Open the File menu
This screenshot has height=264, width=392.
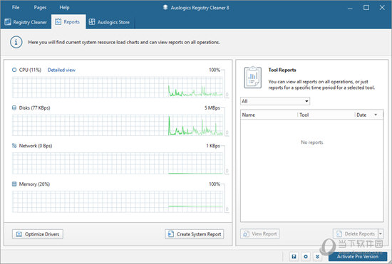pos(16,8)
